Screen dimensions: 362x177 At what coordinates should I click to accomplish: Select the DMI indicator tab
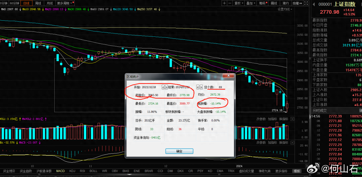click(170, 171)
